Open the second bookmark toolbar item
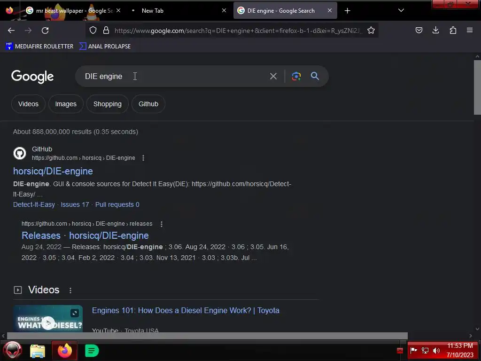Viewport: 481px width, 361px height. 105,47
